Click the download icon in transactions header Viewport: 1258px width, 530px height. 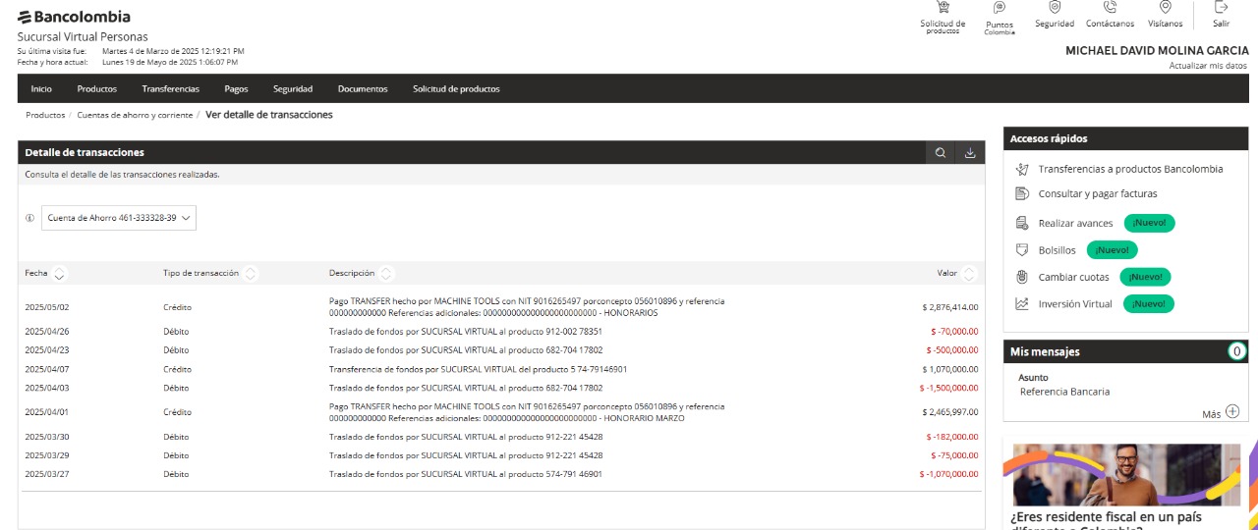970,153
